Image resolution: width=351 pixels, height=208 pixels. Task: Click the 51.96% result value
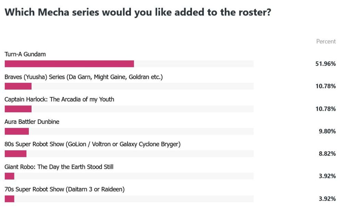(x=325, y=64)
